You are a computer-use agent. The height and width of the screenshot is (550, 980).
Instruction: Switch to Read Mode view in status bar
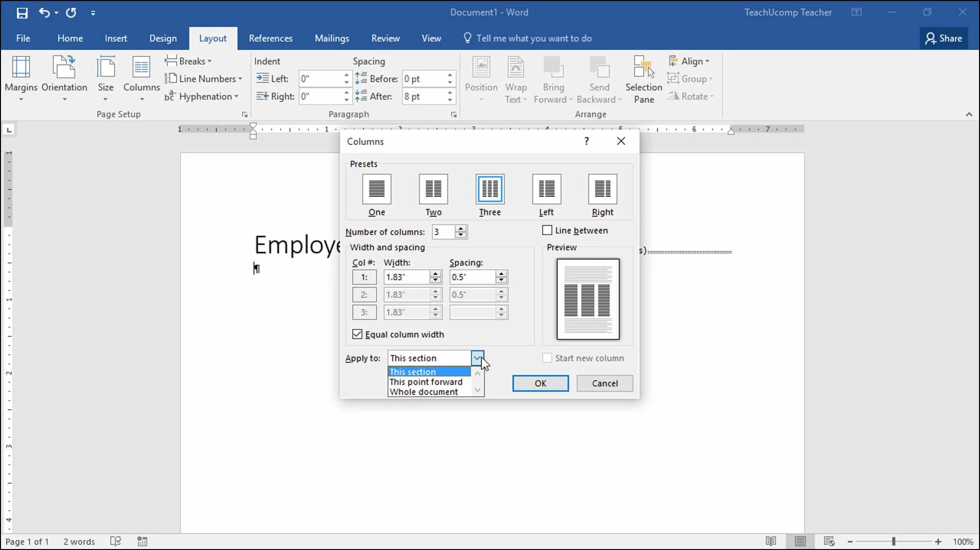coord(771,541)
